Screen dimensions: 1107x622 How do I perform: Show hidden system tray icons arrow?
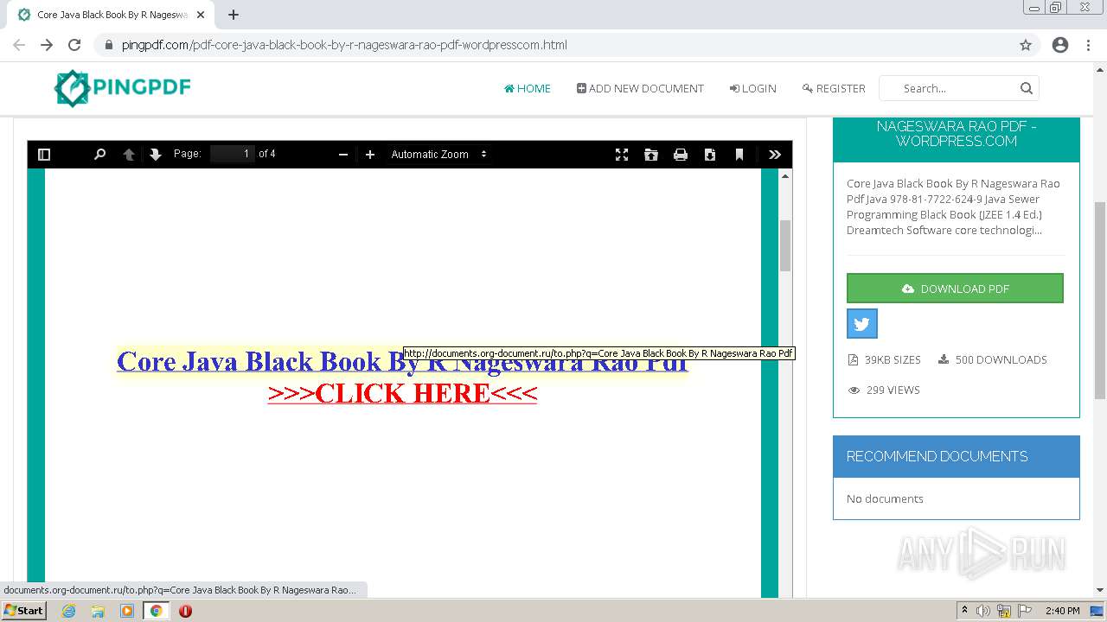click(x=964, y=611)
